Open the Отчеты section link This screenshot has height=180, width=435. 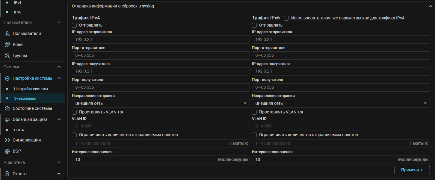click(x=20, y=174)
